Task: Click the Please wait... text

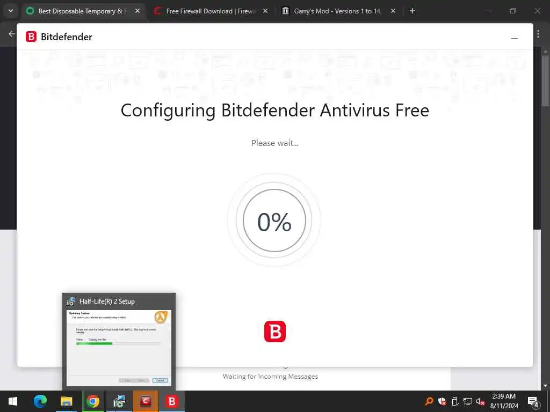Action: (275, 143)
